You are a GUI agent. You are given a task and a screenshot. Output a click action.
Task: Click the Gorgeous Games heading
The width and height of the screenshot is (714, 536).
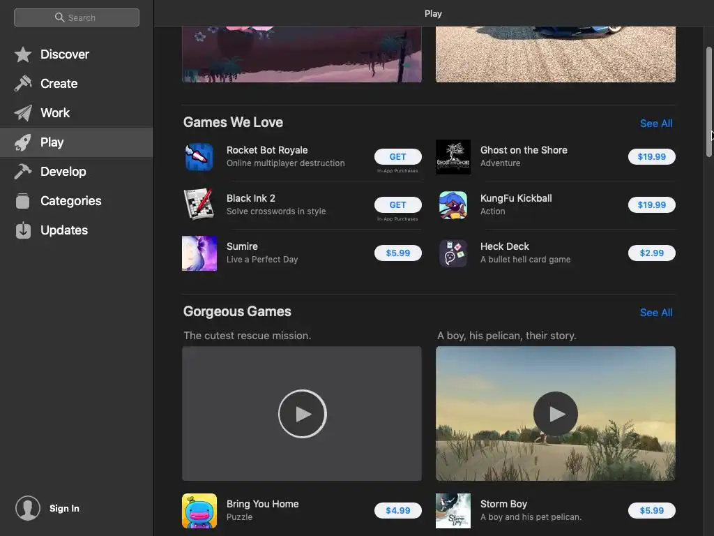[x=237, y=311]
